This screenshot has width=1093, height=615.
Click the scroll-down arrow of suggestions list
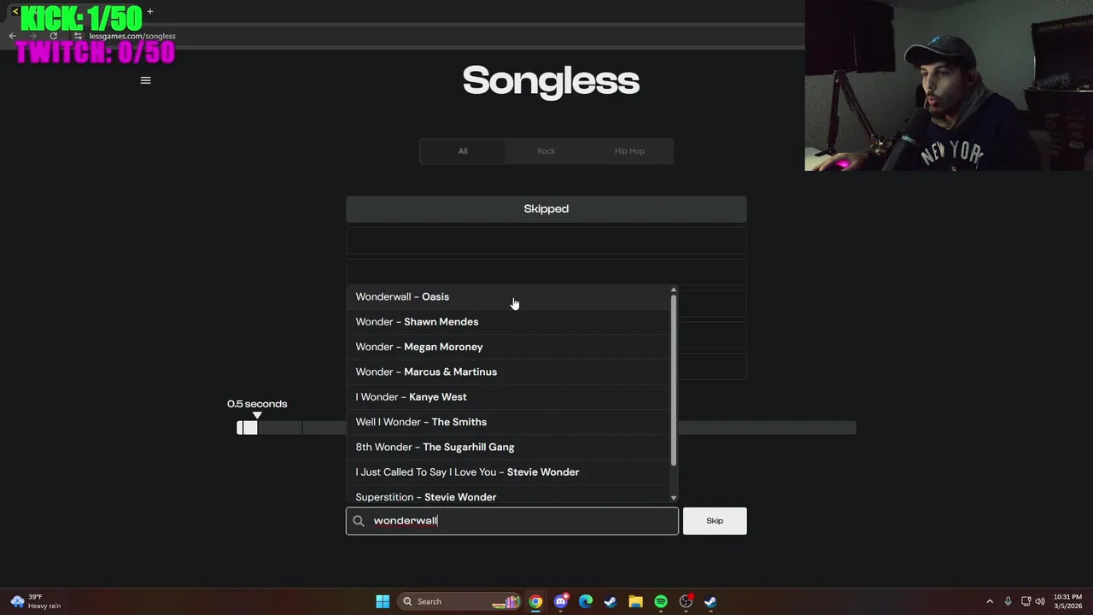coord(674,498)
